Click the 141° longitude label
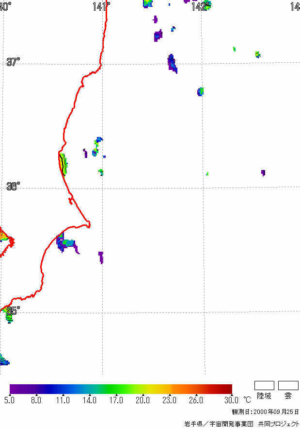 pyautogui.click(x=101, y=6)
